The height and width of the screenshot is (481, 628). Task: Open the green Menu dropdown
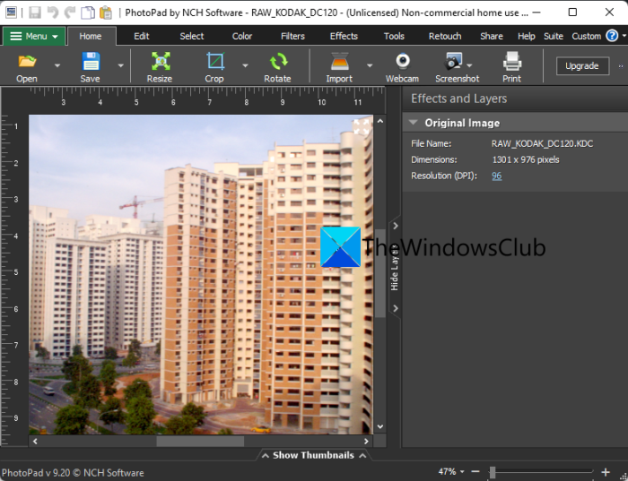coord(34,37)
